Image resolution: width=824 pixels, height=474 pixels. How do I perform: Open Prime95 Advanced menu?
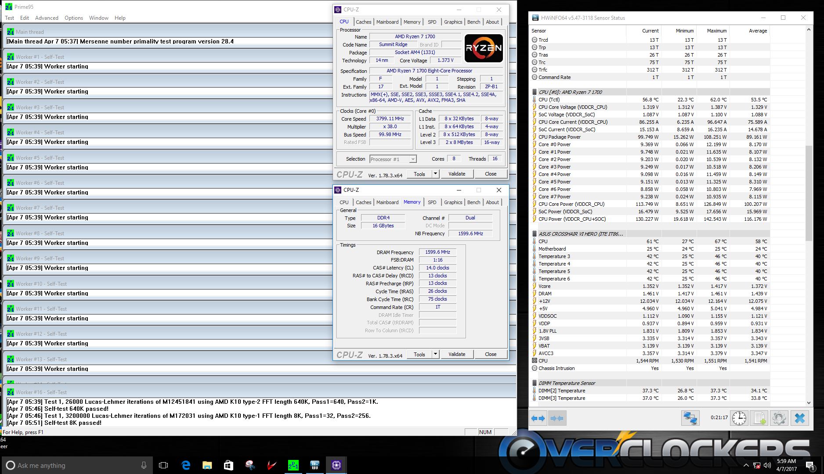[47, 18]
